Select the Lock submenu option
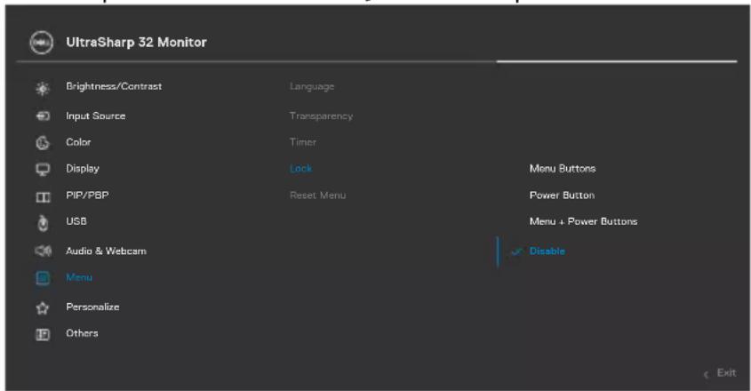The height and width of the screenshot is (391, 751). coord(300,169)
